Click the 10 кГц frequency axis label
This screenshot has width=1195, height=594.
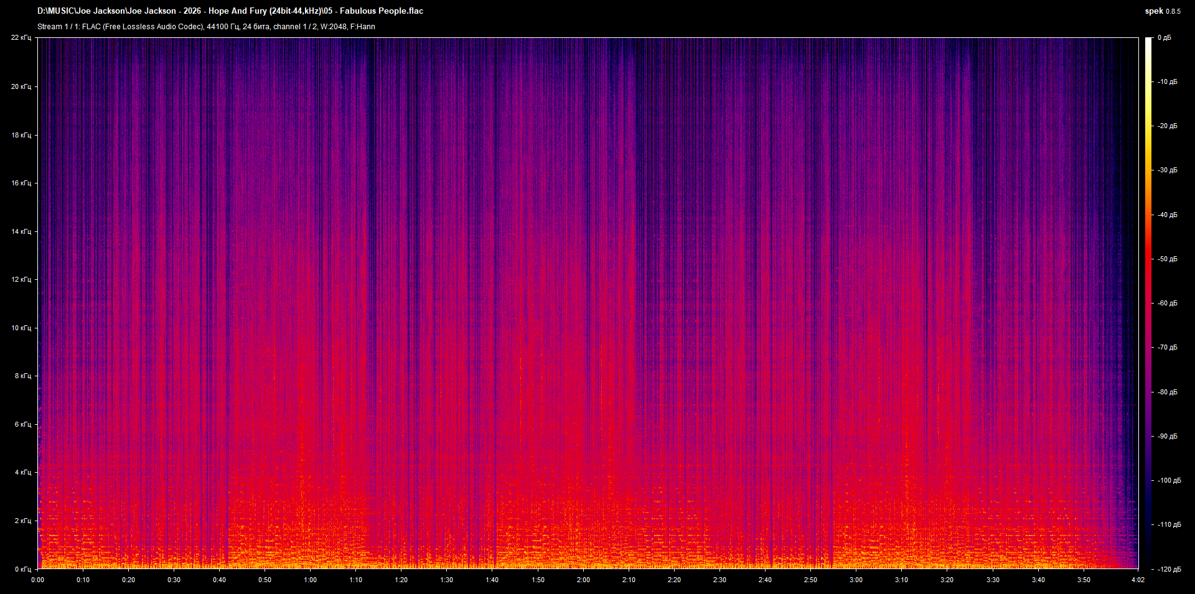coord(21,328)
